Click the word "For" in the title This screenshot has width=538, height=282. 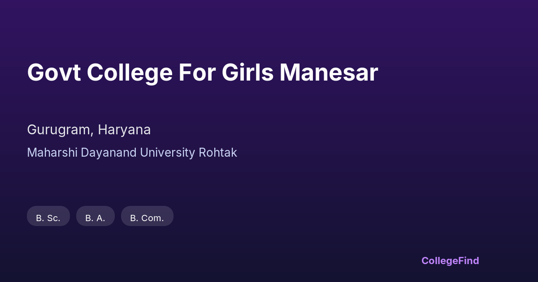tap(197, 73)
